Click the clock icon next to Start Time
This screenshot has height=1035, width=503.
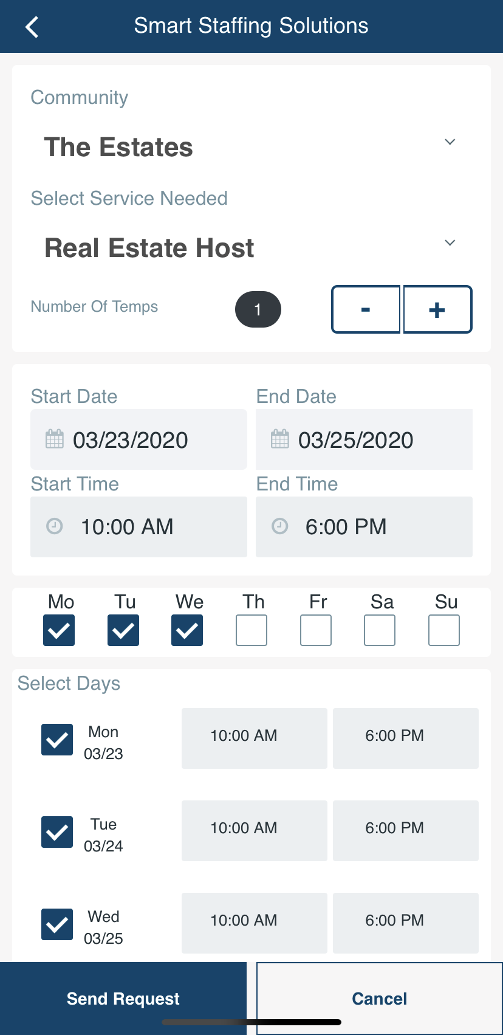click(x=55, y=526)
